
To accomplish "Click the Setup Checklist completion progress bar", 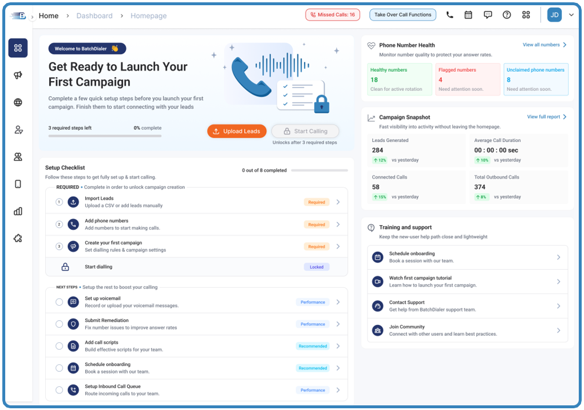I will click(320, 170).
